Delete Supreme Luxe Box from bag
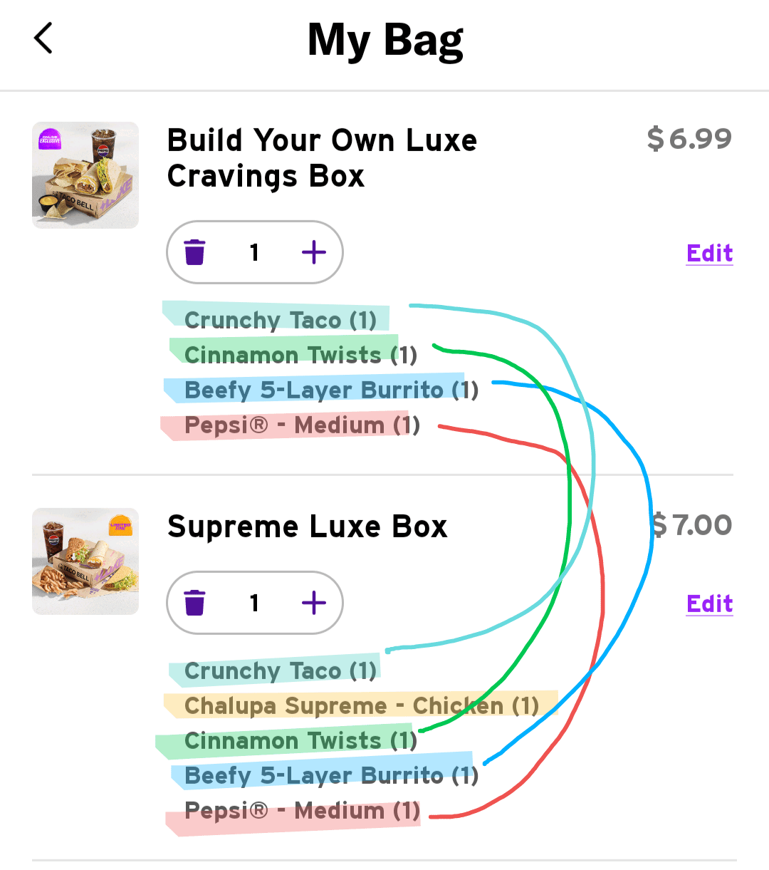769x870 pixels. pos(194,603)
